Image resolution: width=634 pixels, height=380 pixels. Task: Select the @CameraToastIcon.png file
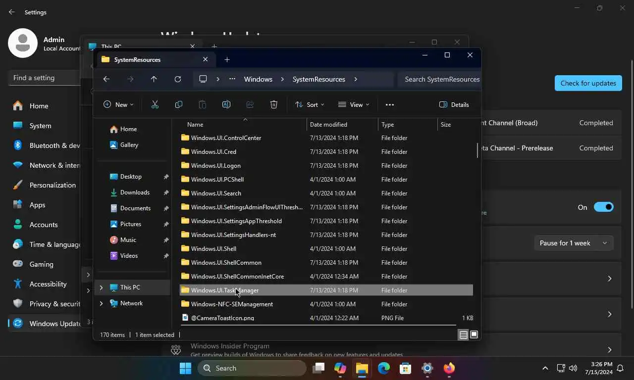point(326,318)
